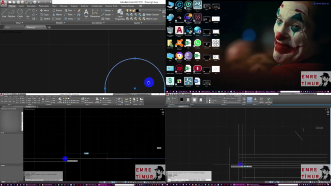Click the circle's center grip
The width and height of the screenshot is (331, 186).
pyautogui.click(x=135, y=88)
